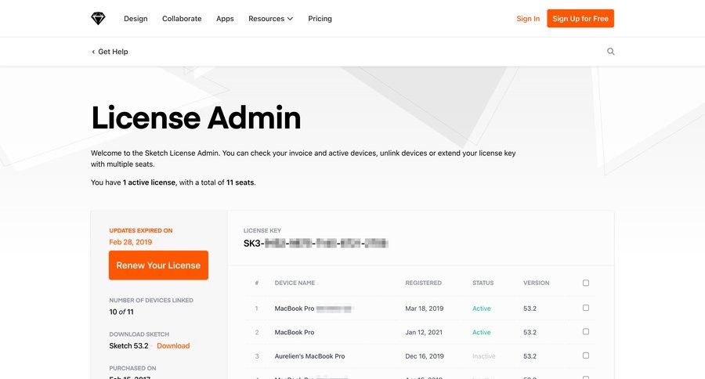
Task: Expand the Resources dropdown
Action: tap(271, 19)
